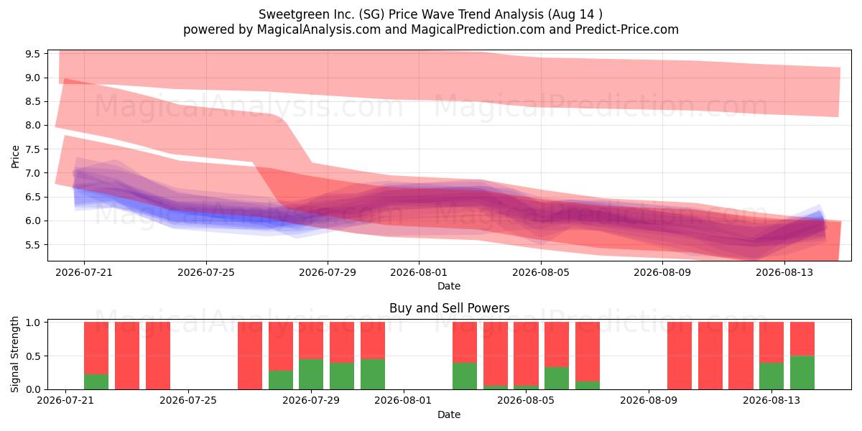Select the 0.5 tick on the Signal Strength axis
This screenshot has height=431, width=862.
pyautogui.click(x=34, y=356)
